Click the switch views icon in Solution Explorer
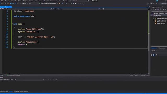Screen dimensions: 167x94 click(158, 9)
